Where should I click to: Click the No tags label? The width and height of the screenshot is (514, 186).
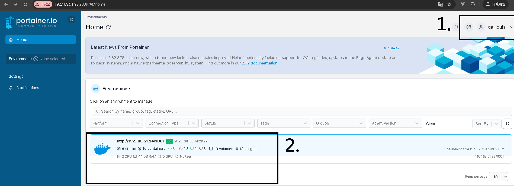pos(183,156)
